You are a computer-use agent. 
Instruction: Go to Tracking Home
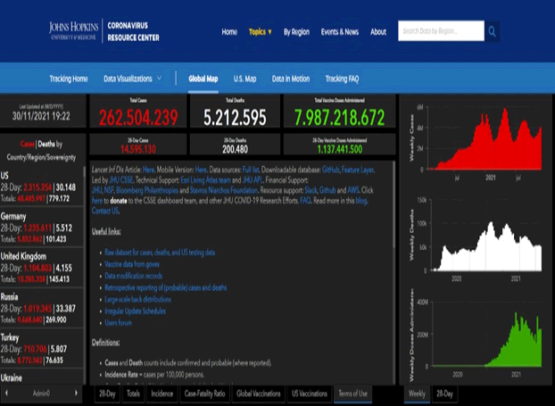pos(69,79)
